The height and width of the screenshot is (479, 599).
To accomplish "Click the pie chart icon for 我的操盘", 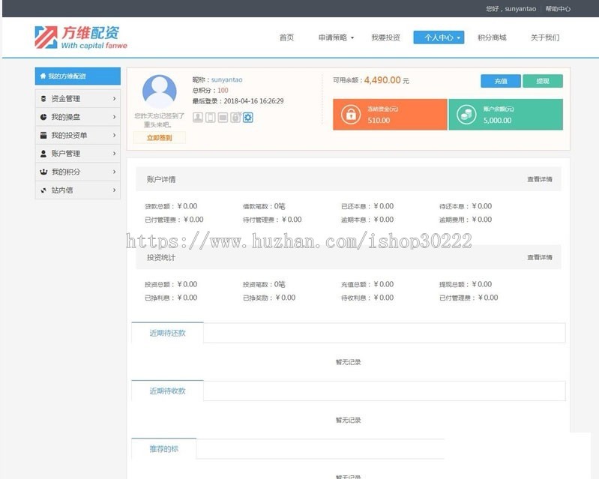I will click(x=43, y=117).
